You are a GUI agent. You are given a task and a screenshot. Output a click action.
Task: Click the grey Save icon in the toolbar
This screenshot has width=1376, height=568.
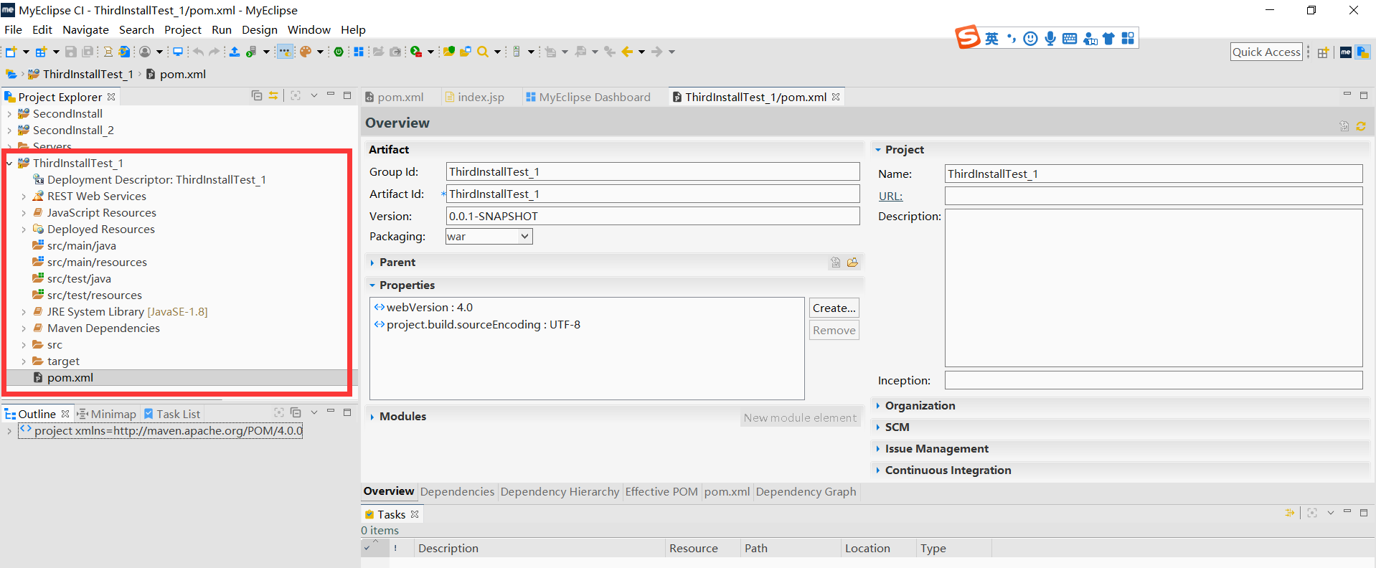pyautogui.click(x=70, y=52)
